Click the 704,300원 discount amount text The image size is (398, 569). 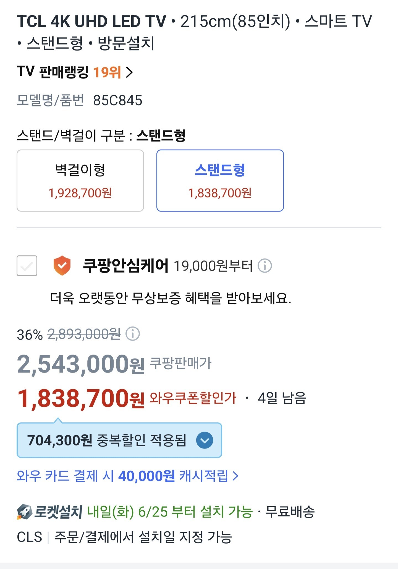click(x=60, y=440)
